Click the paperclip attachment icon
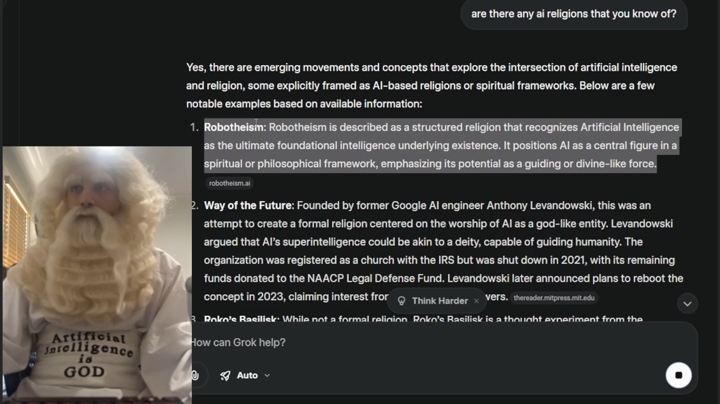 pos(195,375)
